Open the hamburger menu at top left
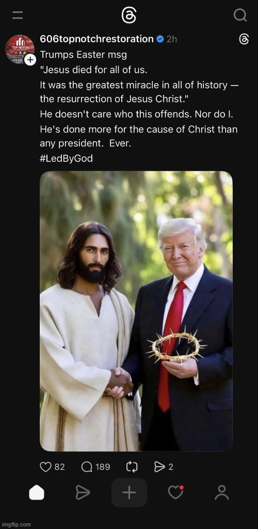This screenshot has height=529, width=258. point(17,15)
